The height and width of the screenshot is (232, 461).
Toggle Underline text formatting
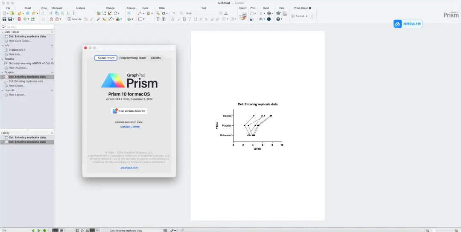[195, 19]
